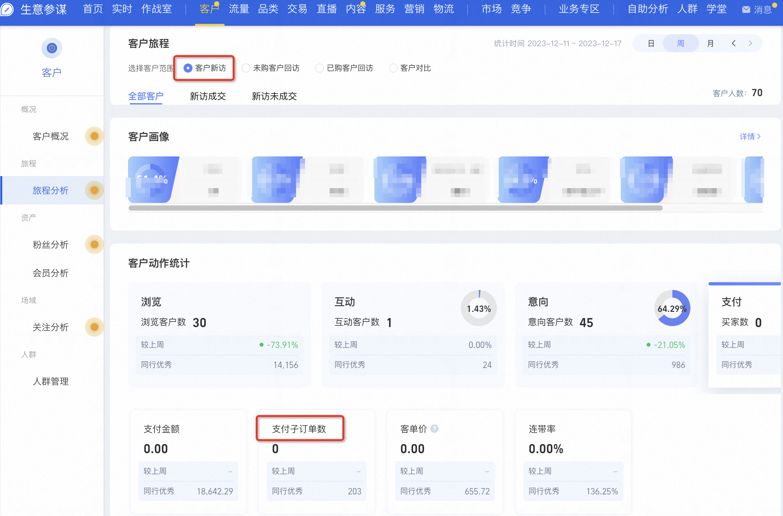Select the 互动 stats card
The width and height of the screenshot is (783, 516).
coord(413,335)
